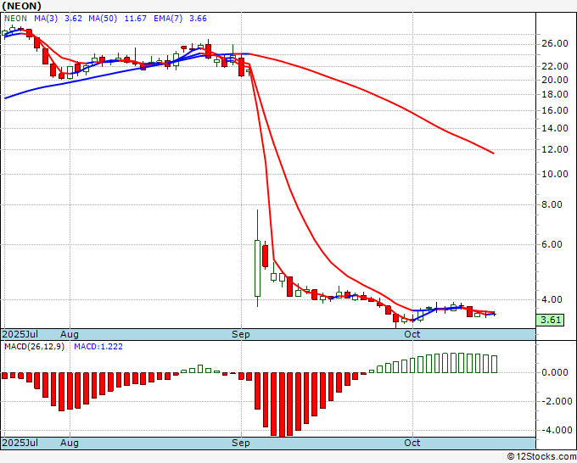The width and height of the screenshot is (577, 463).
Task: Click the 20.00 price axis label
Action: [555, 80]
